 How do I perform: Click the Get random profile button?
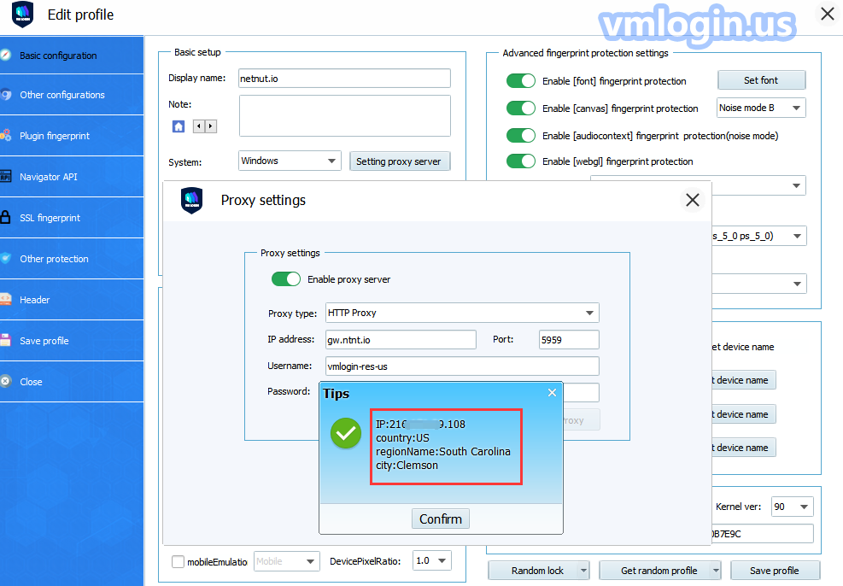click(659, 571)
